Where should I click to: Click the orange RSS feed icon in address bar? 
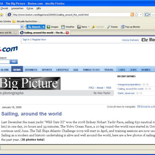132,15
